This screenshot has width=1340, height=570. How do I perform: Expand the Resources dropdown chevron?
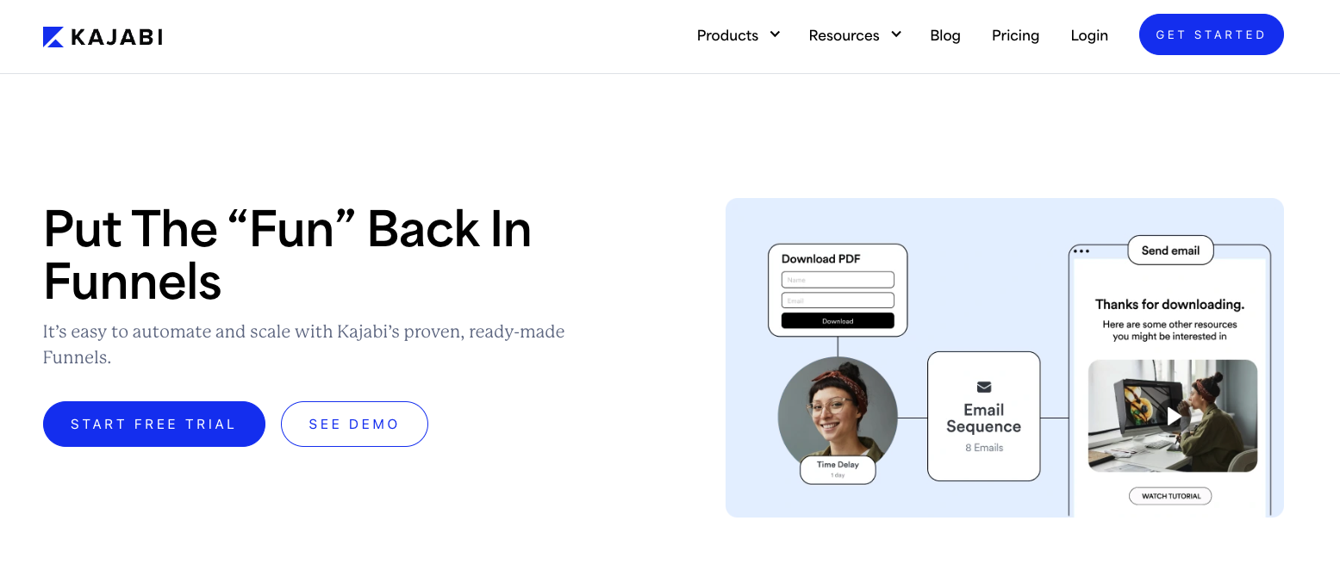[x=896, y=34]
